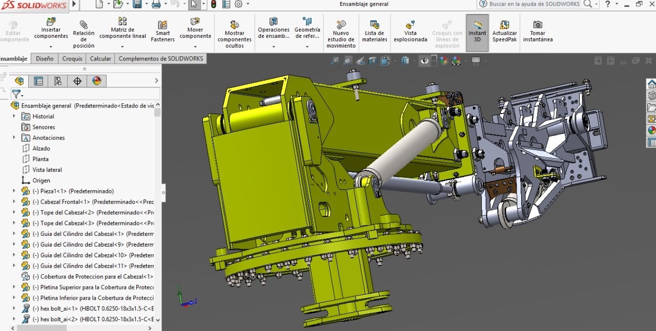
Task: Open the ConfigurationManager tab
Action: pos(57,81)
